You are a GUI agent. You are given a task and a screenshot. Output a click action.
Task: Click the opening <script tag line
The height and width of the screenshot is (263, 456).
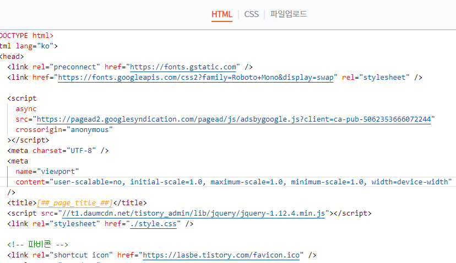click(x=22, y=98)
